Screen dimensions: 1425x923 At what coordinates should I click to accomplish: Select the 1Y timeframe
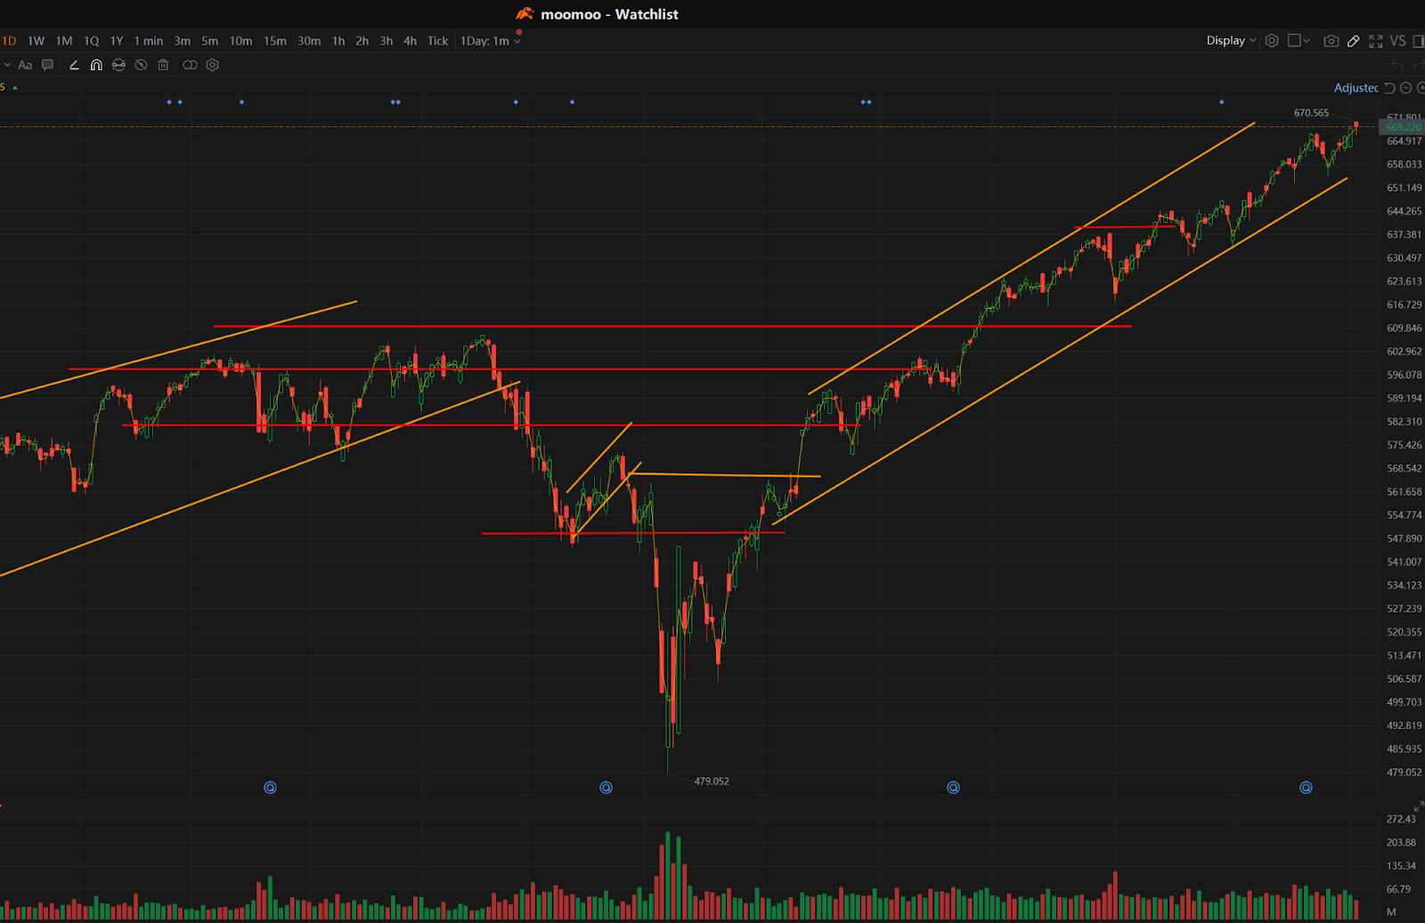coord(117,41)
